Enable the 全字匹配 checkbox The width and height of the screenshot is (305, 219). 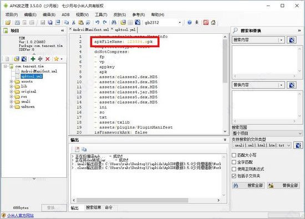coord(234,162)
